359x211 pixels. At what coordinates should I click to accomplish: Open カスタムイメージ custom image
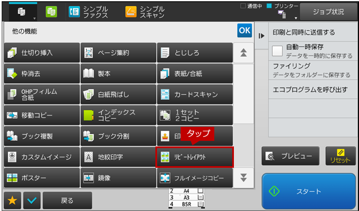(x=42, y=157)
